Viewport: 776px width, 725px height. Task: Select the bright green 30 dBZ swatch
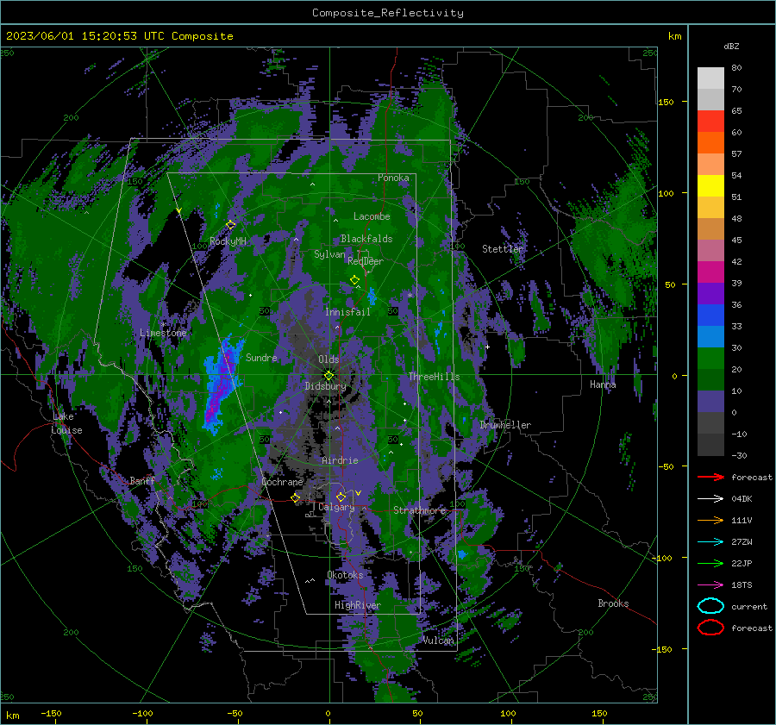(x=710, y=358)
